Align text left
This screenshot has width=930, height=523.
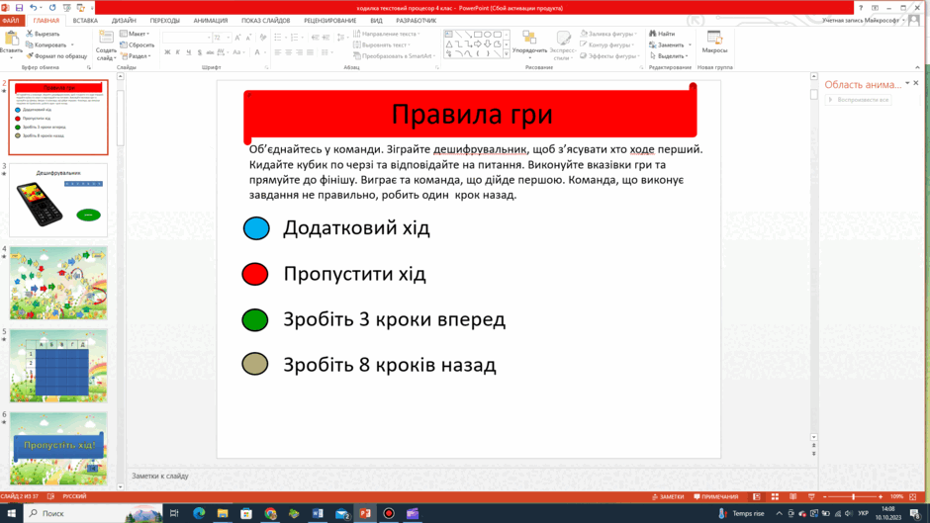[x=278, y=52]
